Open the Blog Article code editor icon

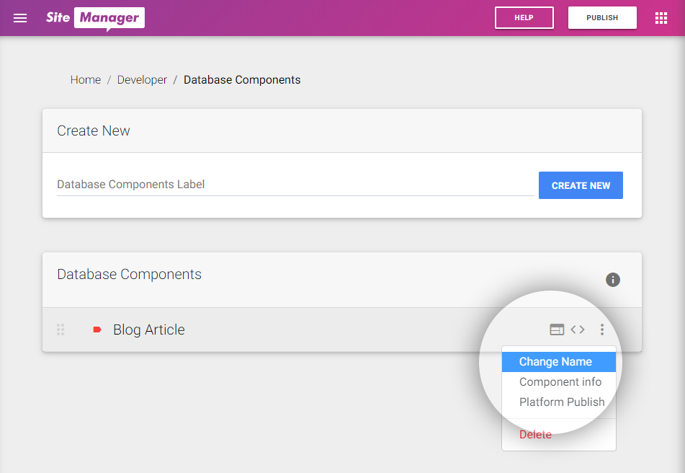(x=578, y=330)
